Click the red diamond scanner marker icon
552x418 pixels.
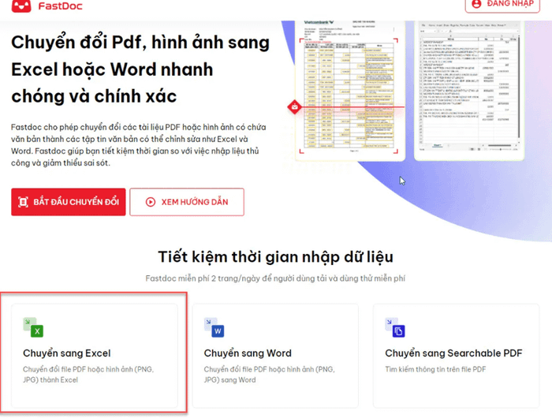tap(294, 106)
